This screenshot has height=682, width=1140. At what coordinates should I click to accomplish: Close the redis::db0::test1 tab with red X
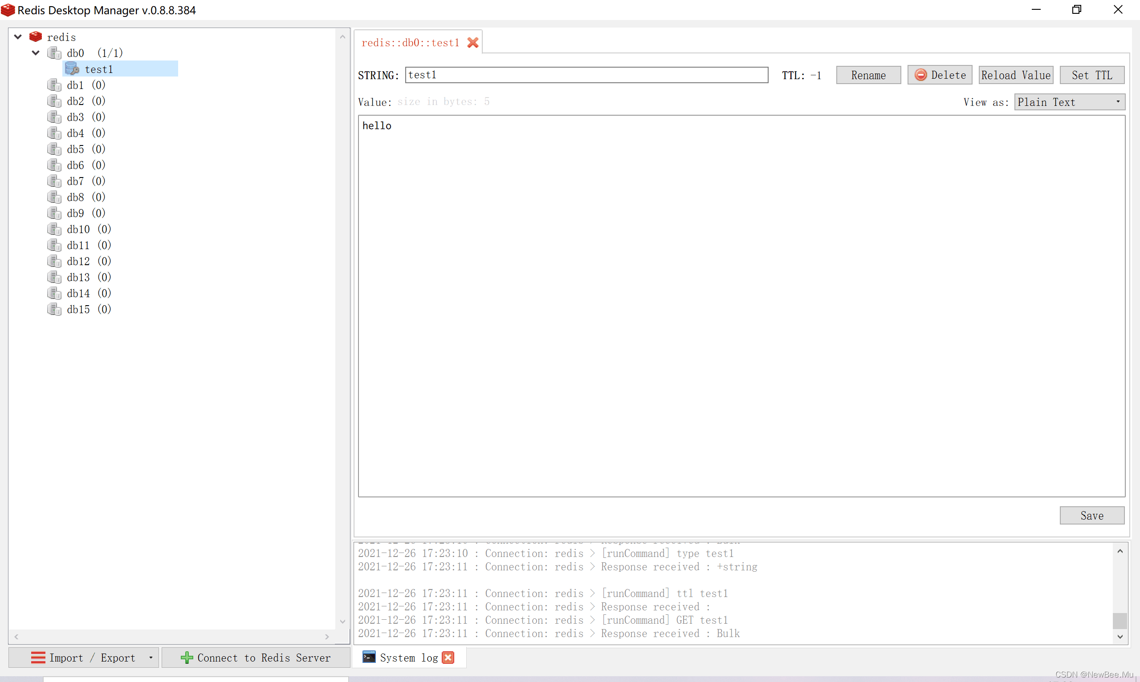[x=473, y=43]
